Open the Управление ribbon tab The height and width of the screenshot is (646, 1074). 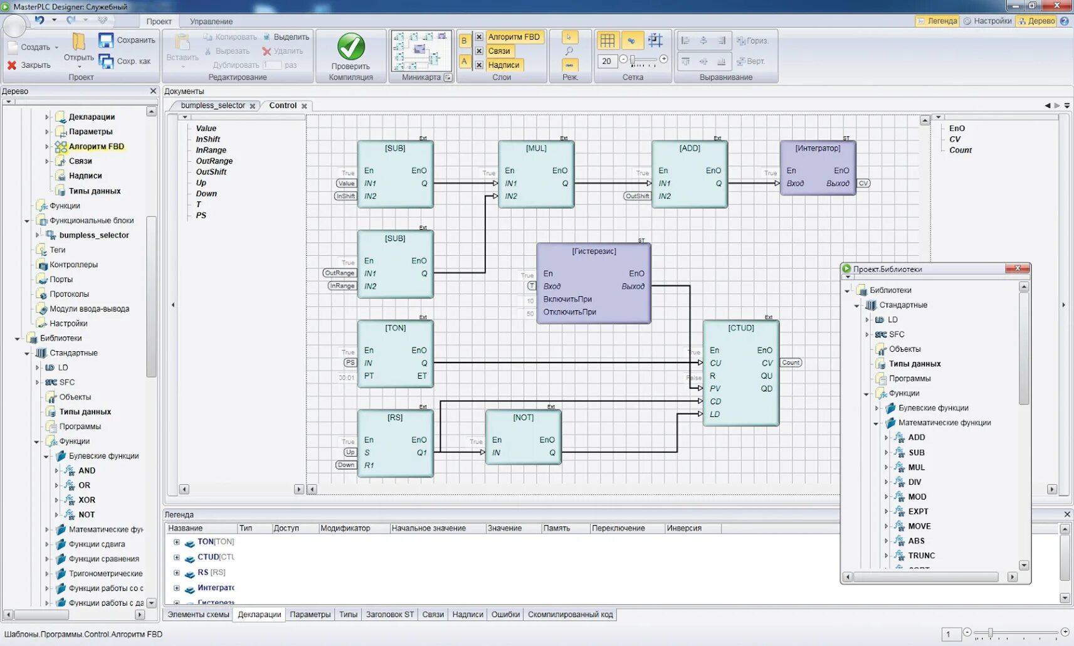pyautogui.click(x=211, y=21)
